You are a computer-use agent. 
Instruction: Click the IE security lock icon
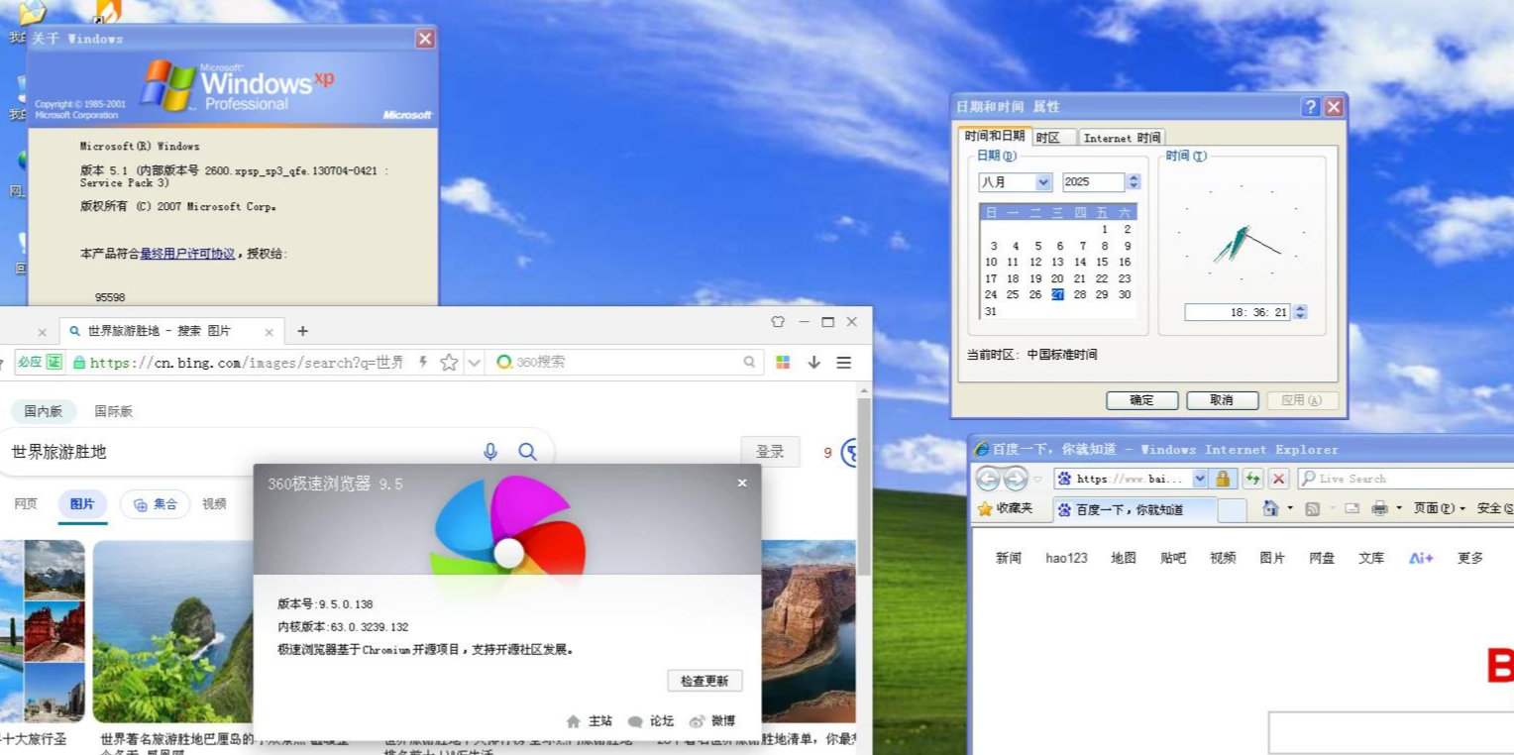[x=1223, y=479]
